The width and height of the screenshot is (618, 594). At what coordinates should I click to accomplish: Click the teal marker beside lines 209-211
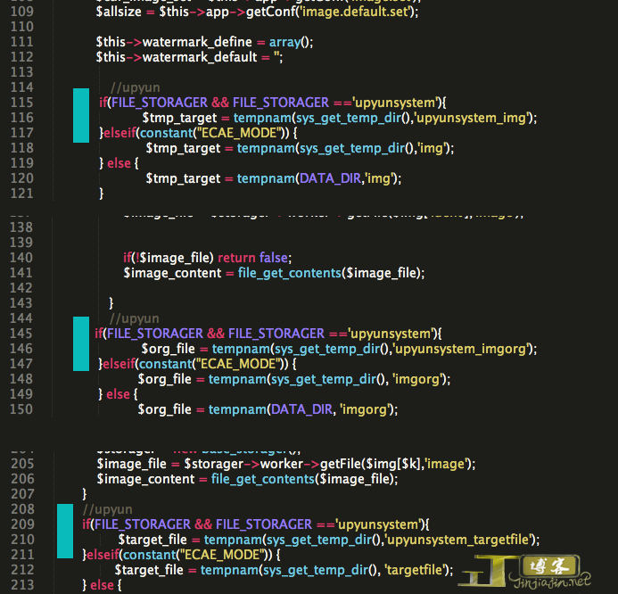coord(65,532)
